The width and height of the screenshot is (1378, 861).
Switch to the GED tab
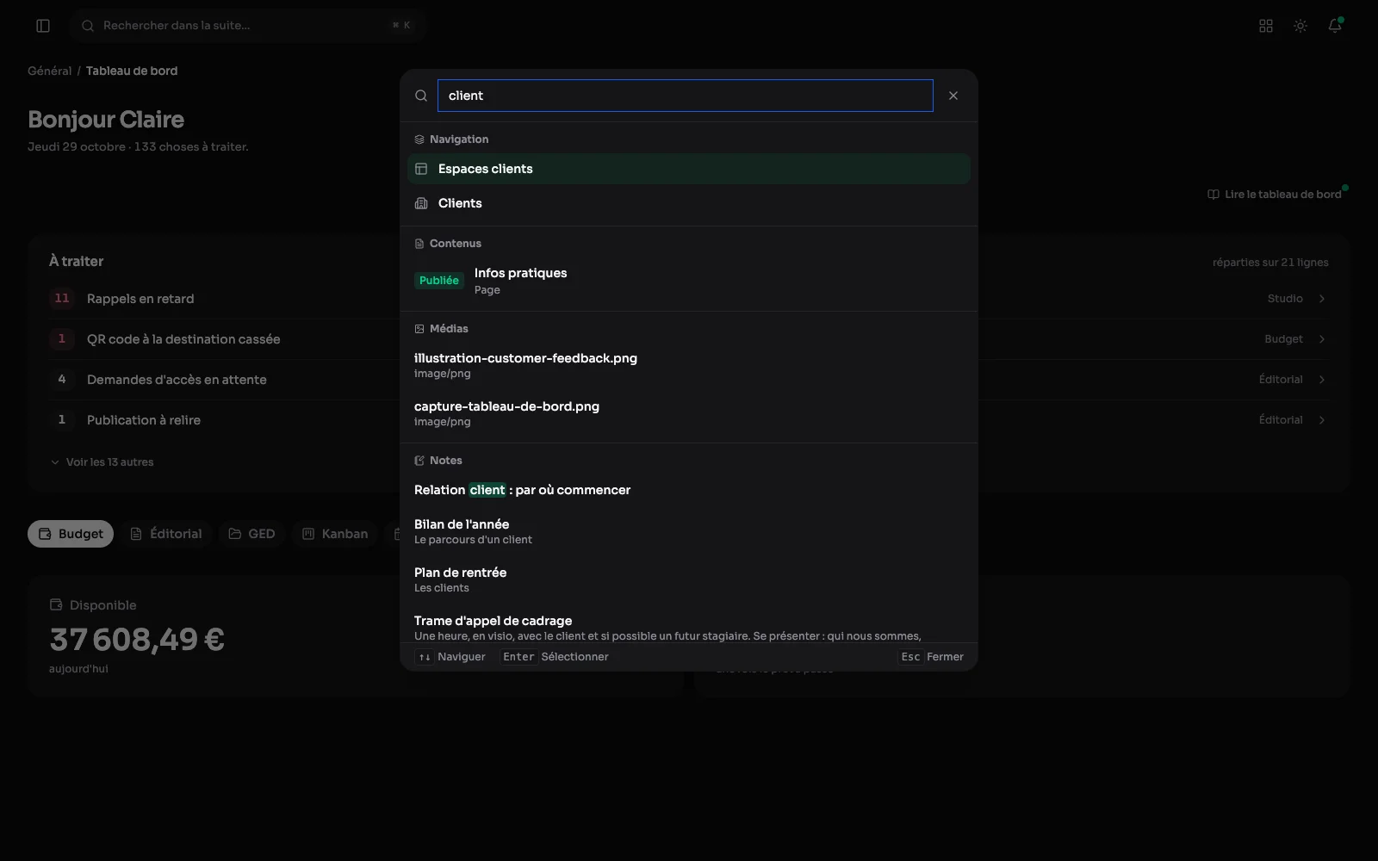coord(251,534)
